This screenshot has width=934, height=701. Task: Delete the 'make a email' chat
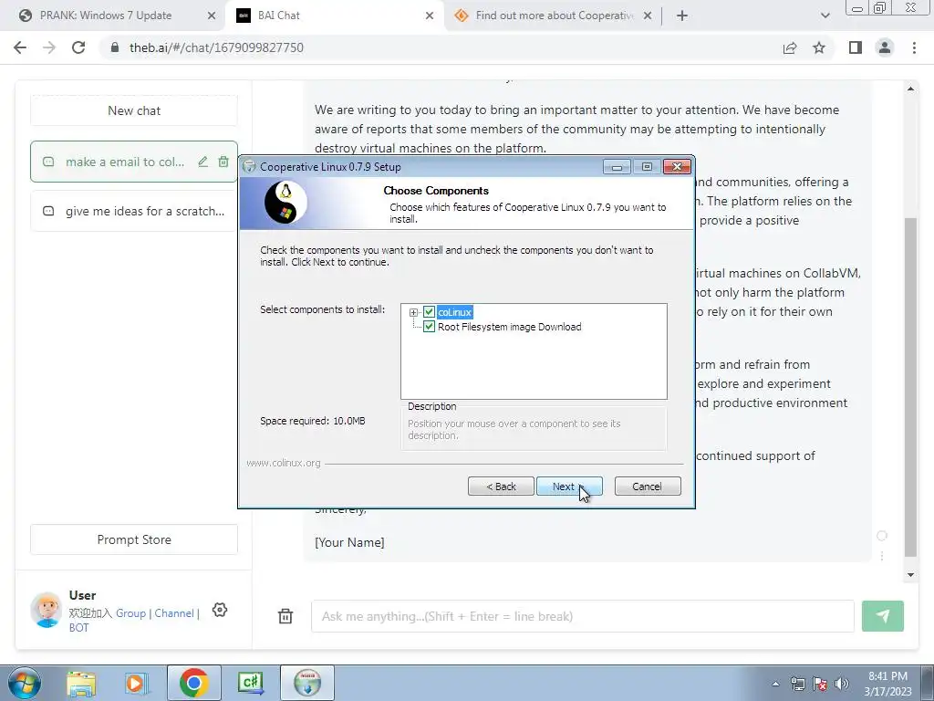223,162
